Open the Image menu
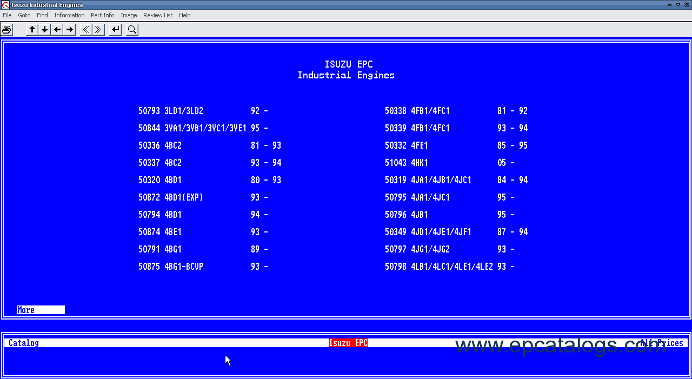 (129, 15)
